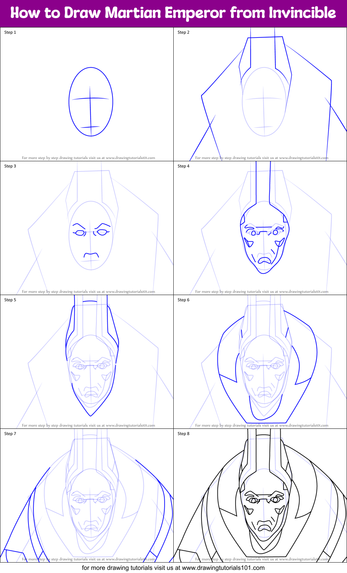Click the 'Step 7' label
The height and width of the screenshot is (573, 347).
(x=10, y=434)
